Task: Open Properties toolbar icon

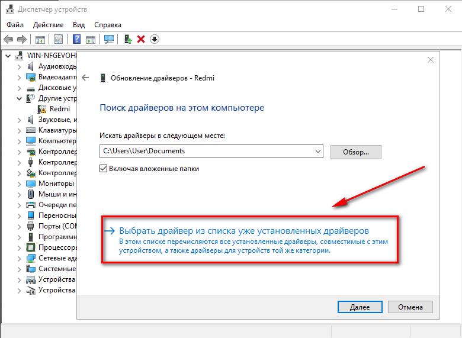Action: (x=58, y=39)
